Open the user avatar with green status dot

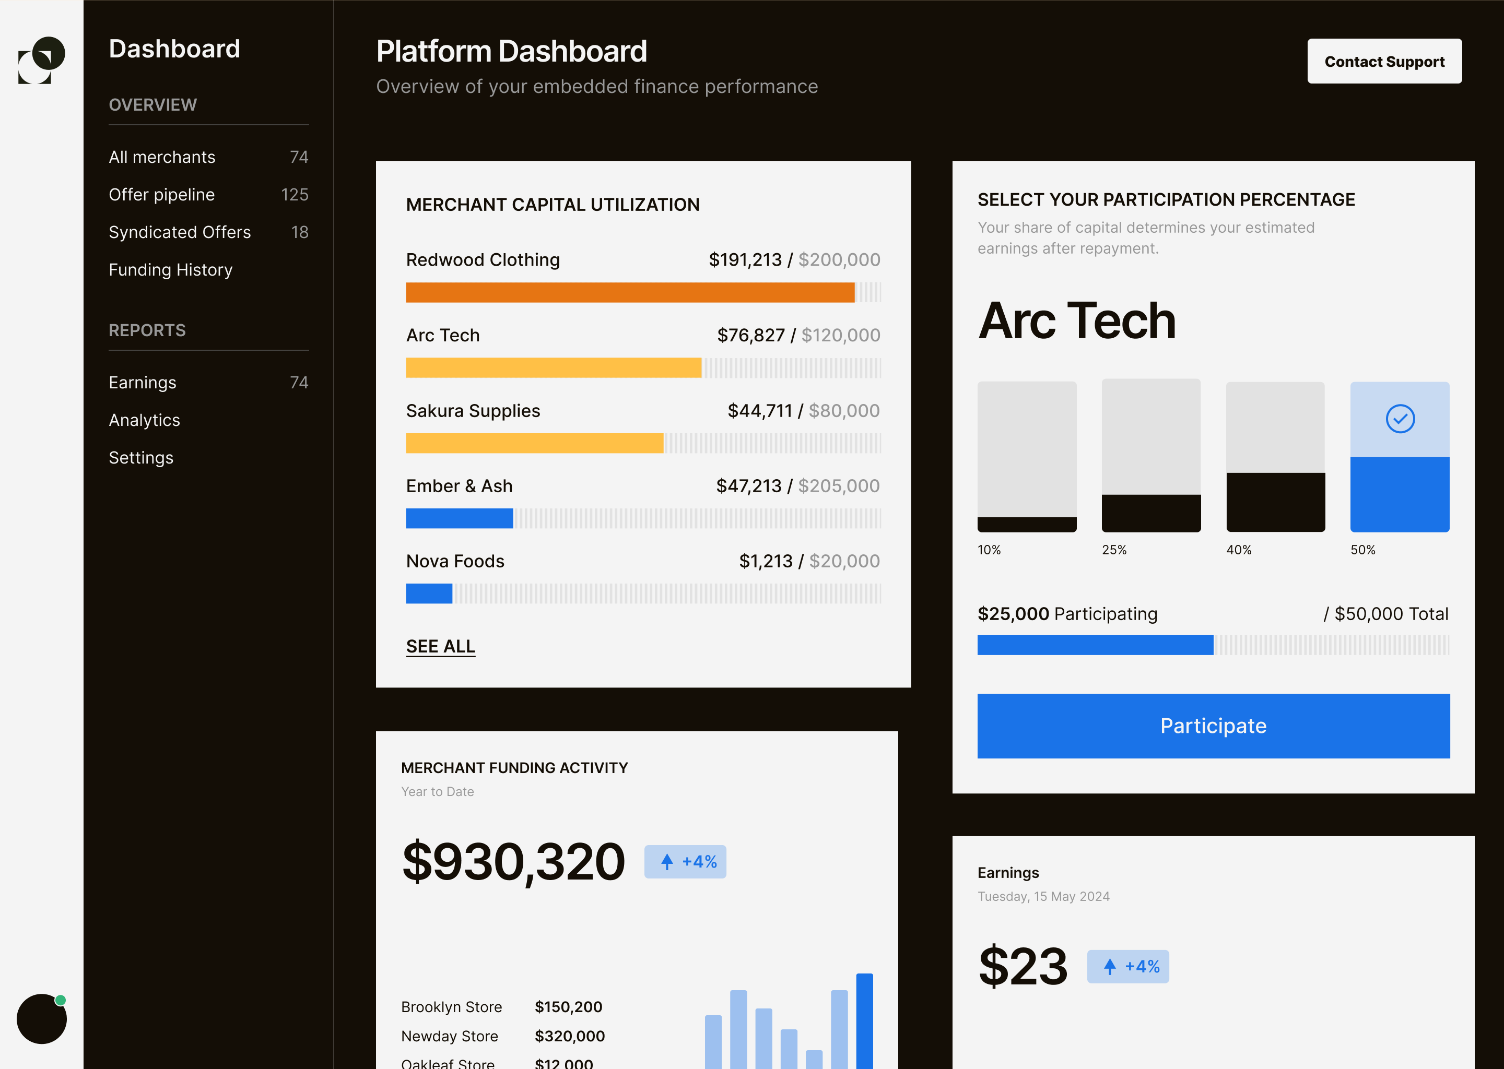point(41,1018)
